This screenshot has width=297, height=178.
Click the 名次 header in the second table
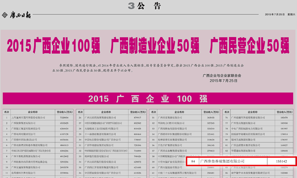pyautogui.click(x=80, y=112)
